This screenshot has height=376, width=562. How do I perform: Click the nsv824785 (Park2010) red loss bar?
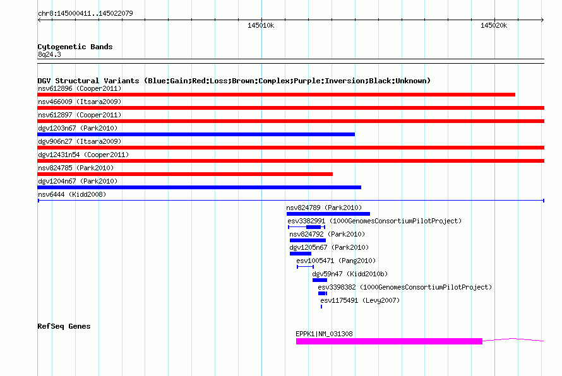(185, 174)
